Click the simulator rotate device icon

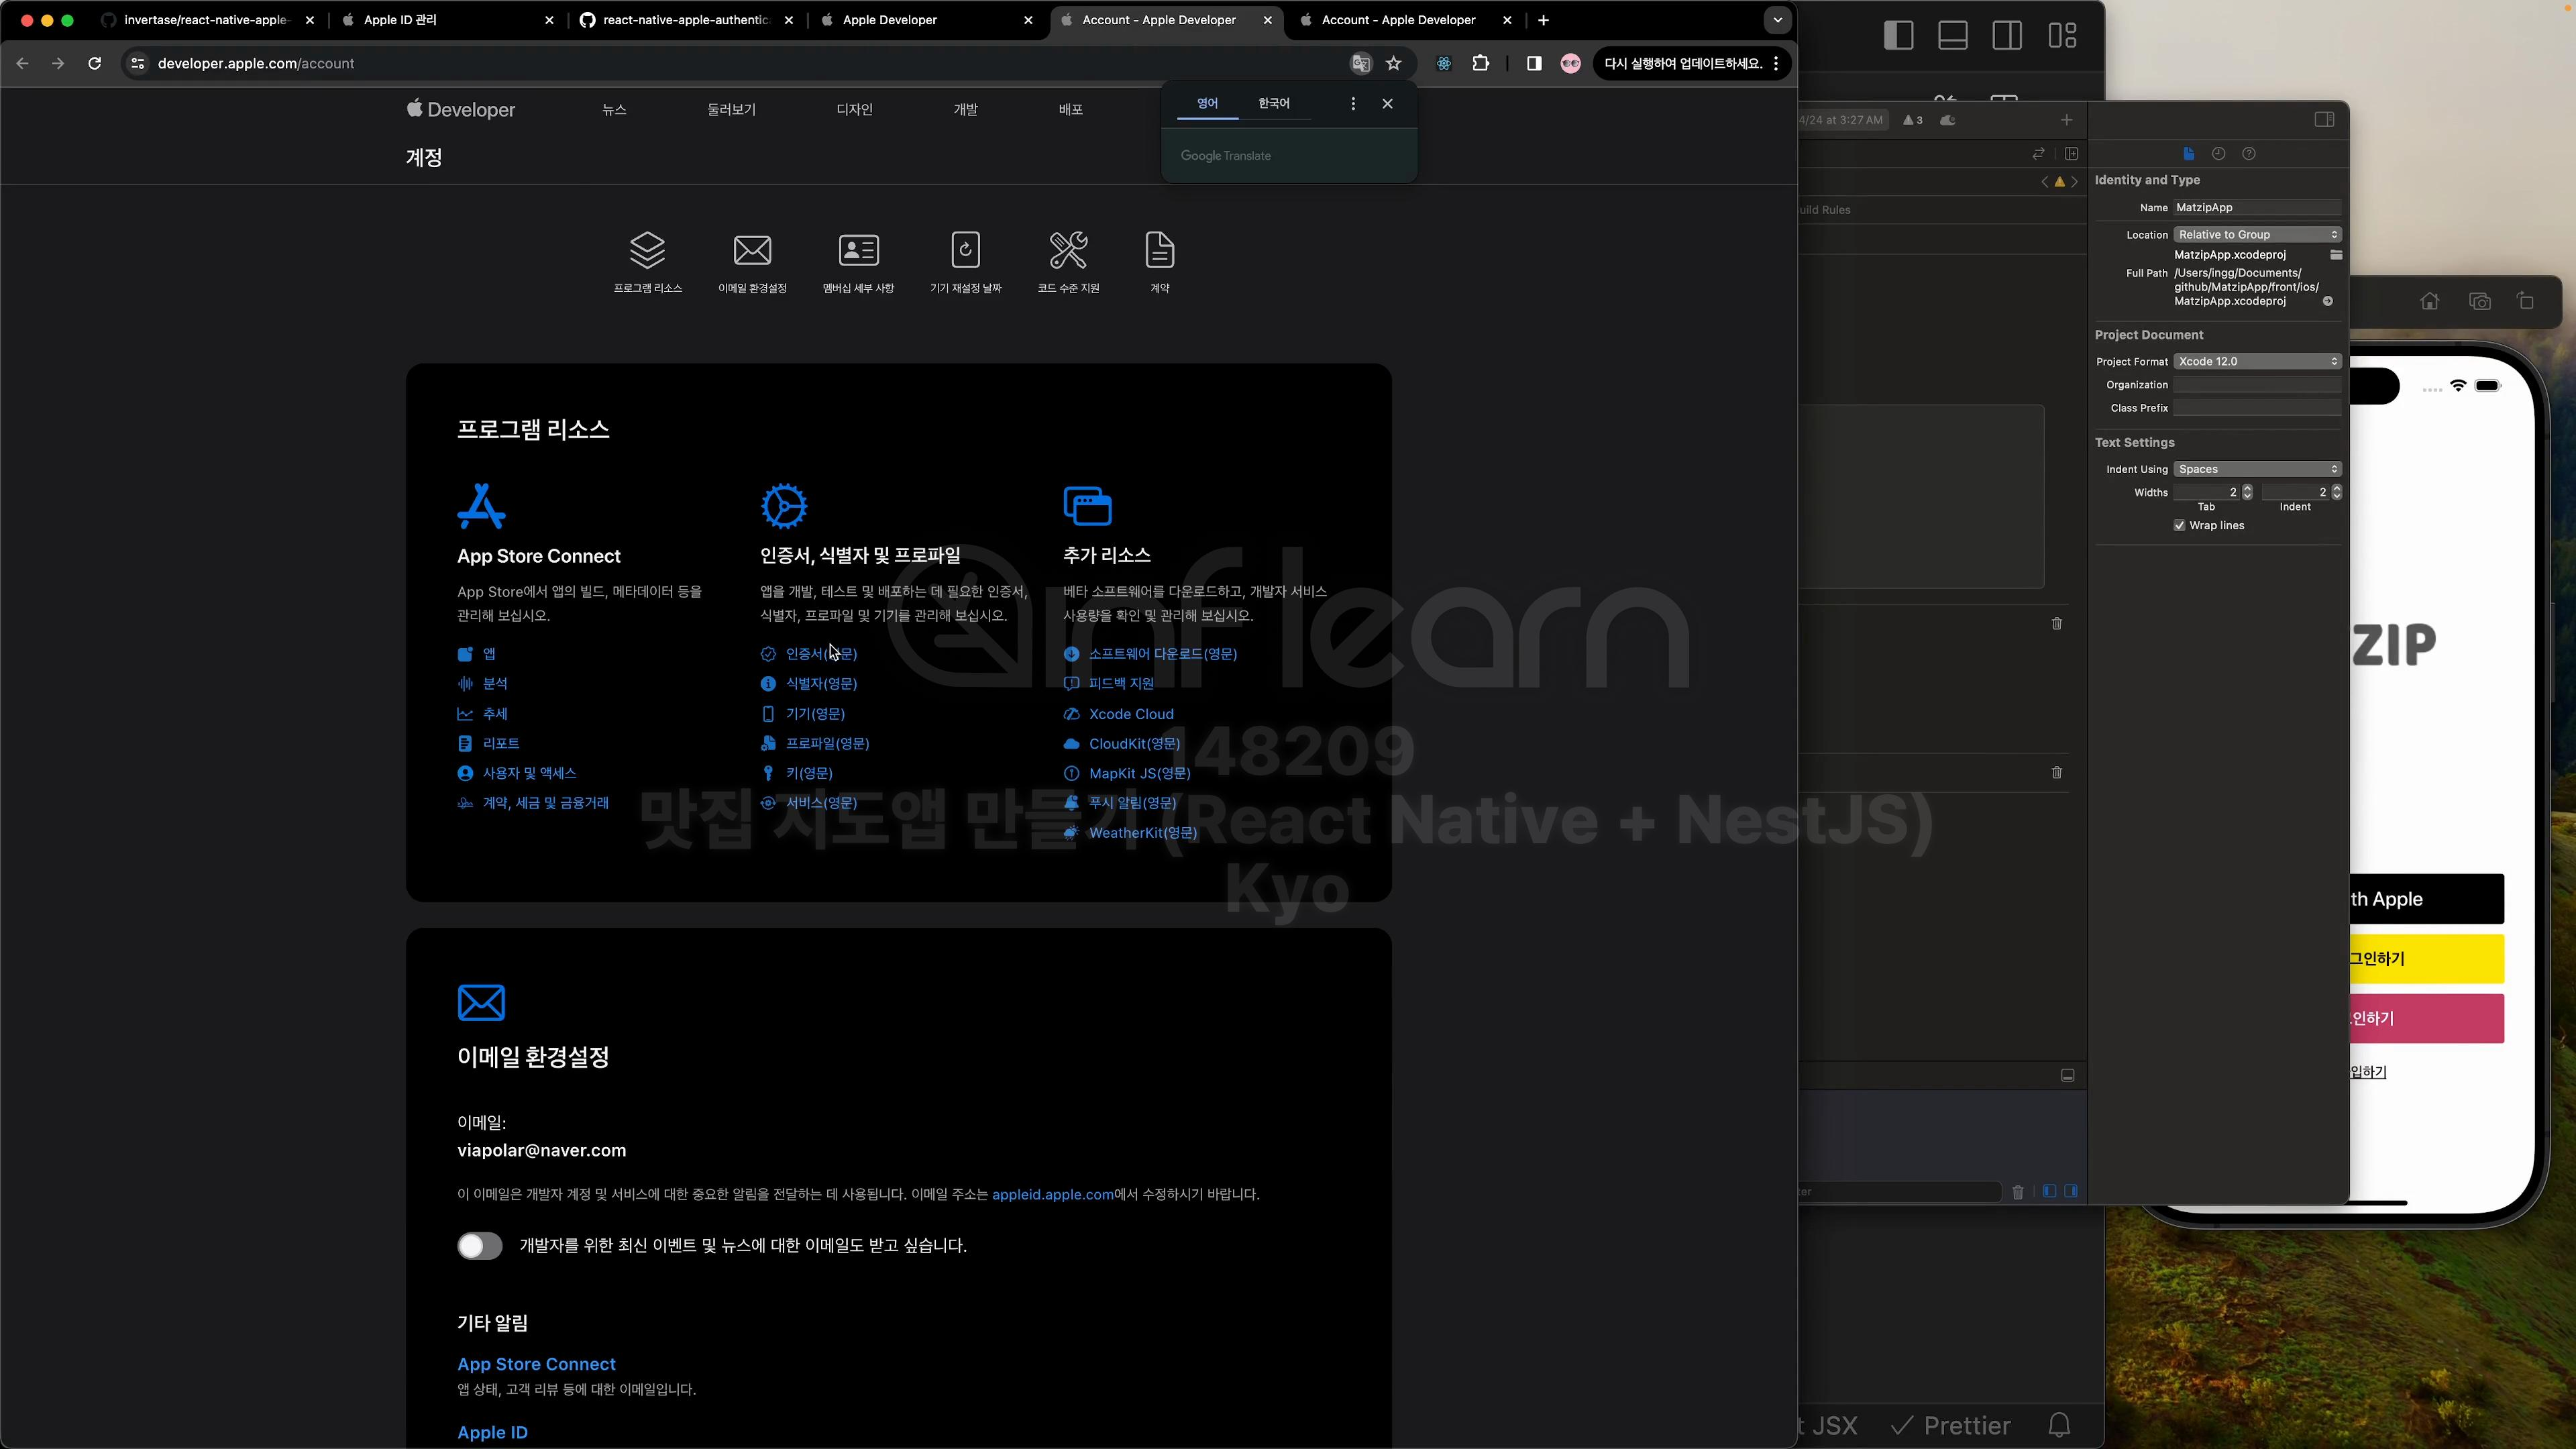(x=2525, y=301)
